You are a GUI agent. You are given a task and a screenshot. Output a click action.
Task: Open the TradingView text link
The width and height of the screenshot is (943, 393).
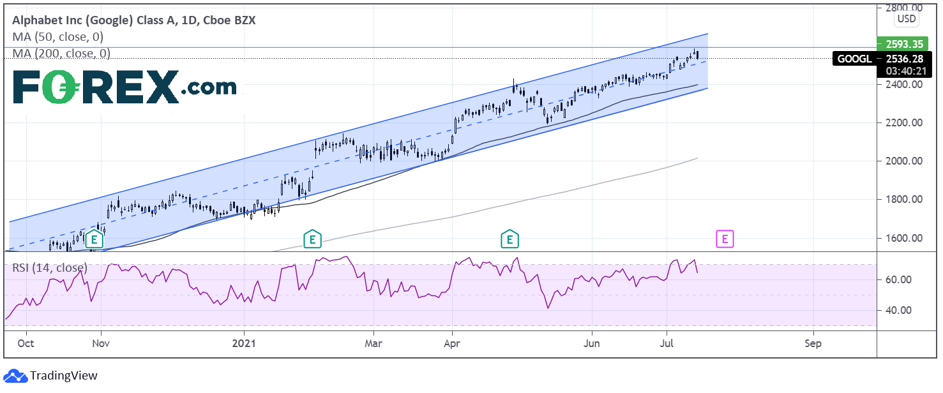(64, 376)
